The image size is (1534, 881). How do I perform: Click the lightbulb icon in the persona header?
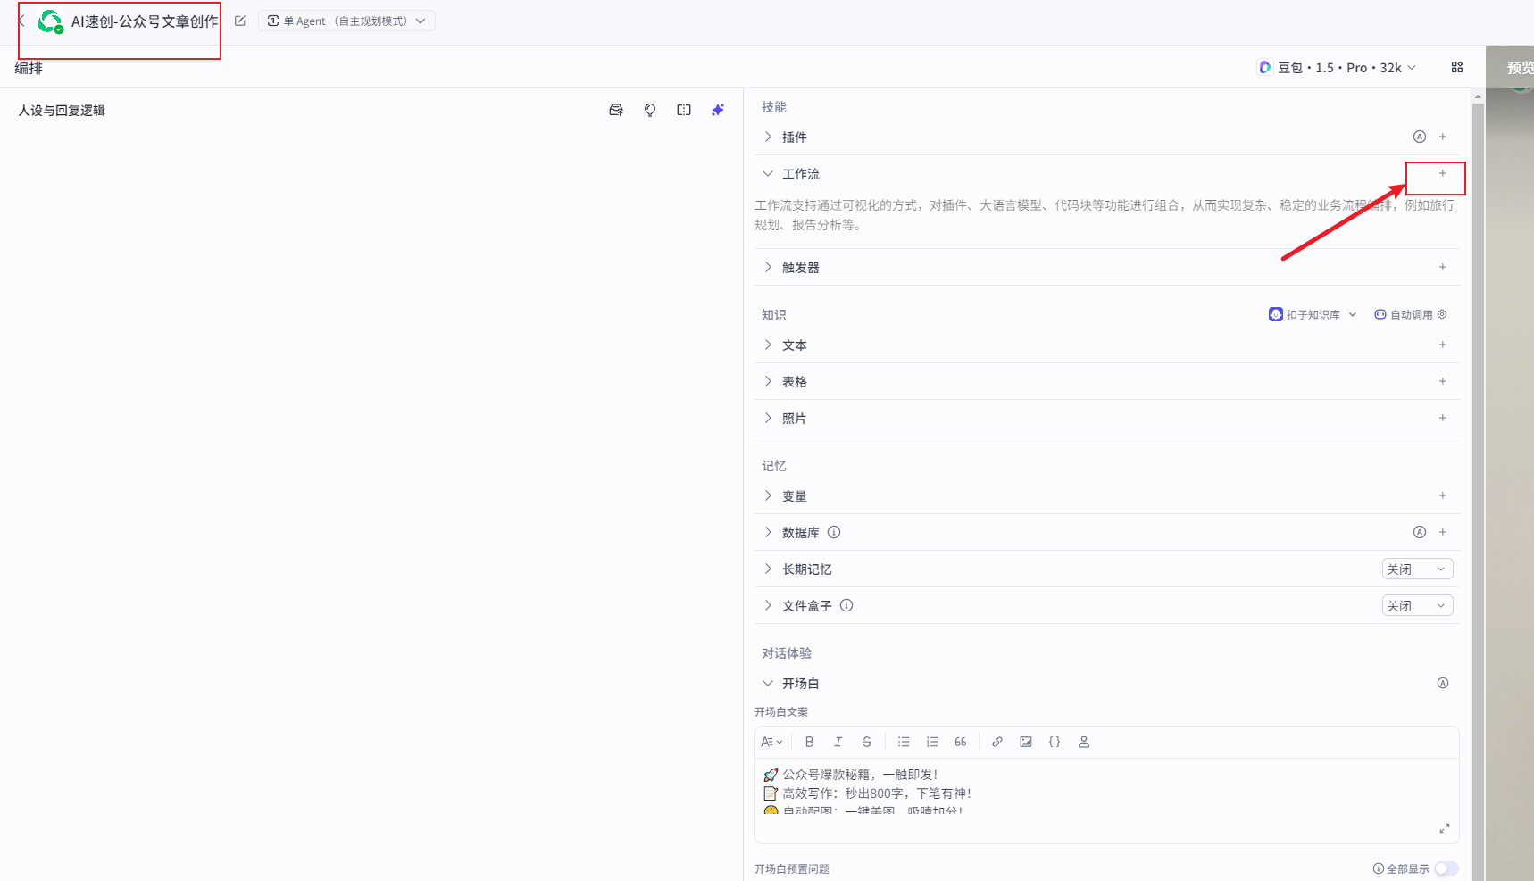pos(650,110)
